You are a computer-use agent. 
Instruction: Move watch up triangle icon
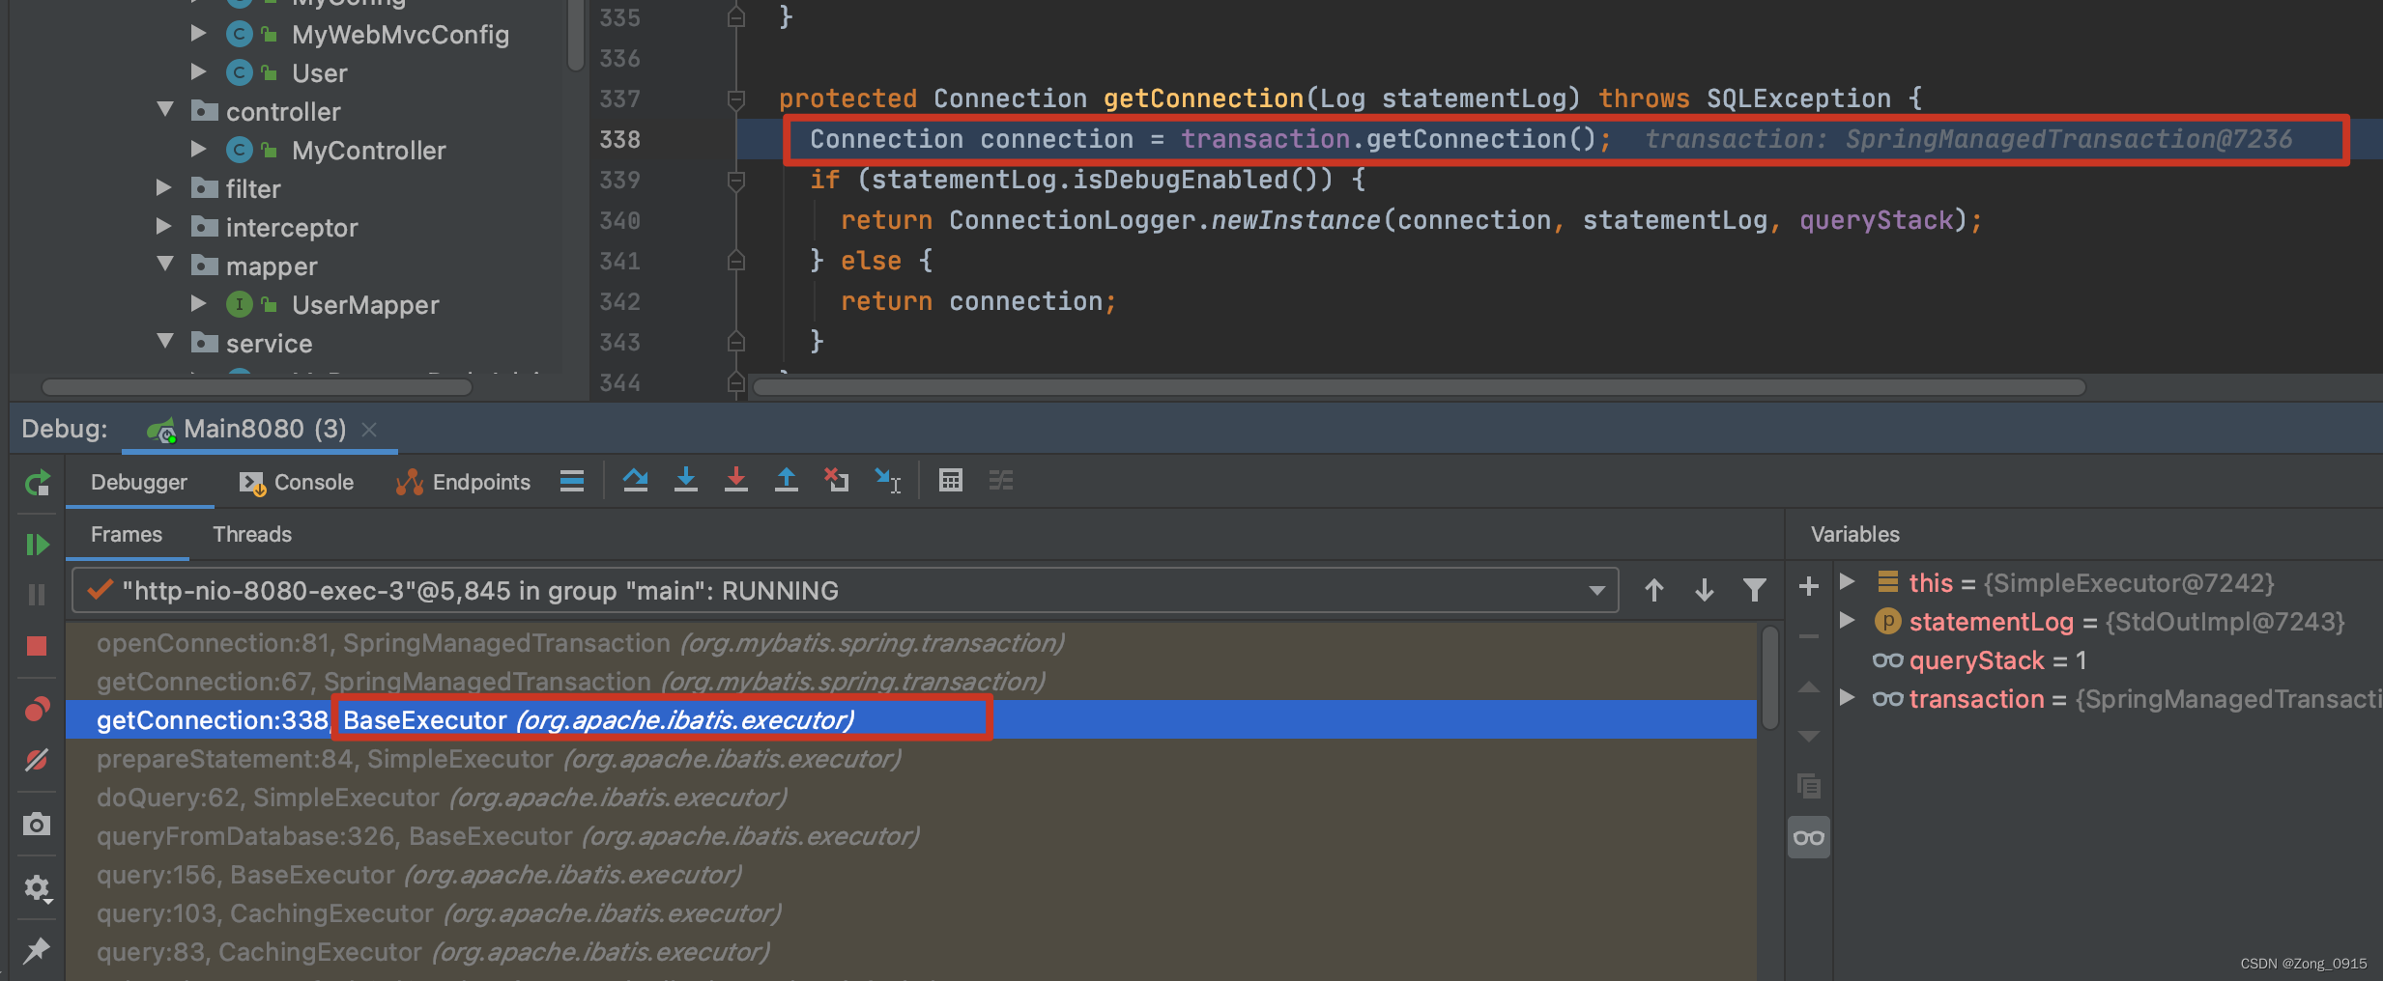(x=1809, y=687)
